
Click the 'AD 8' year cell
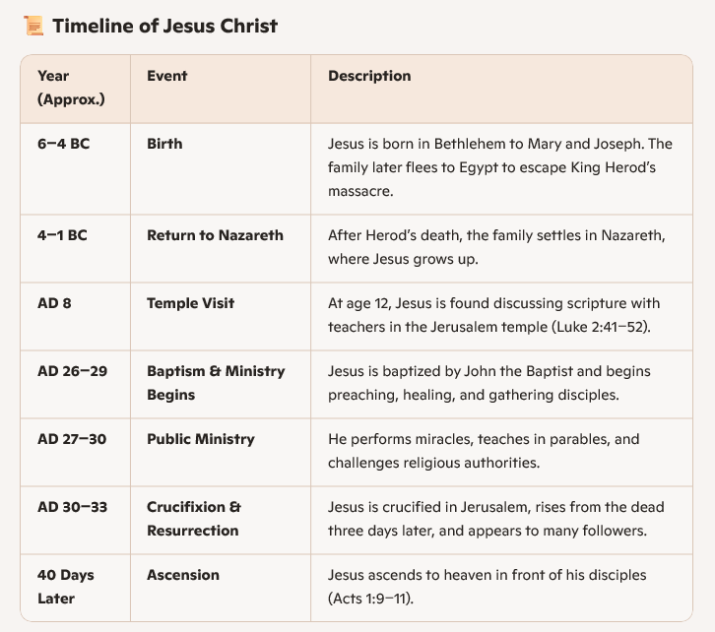click(54, 303)
